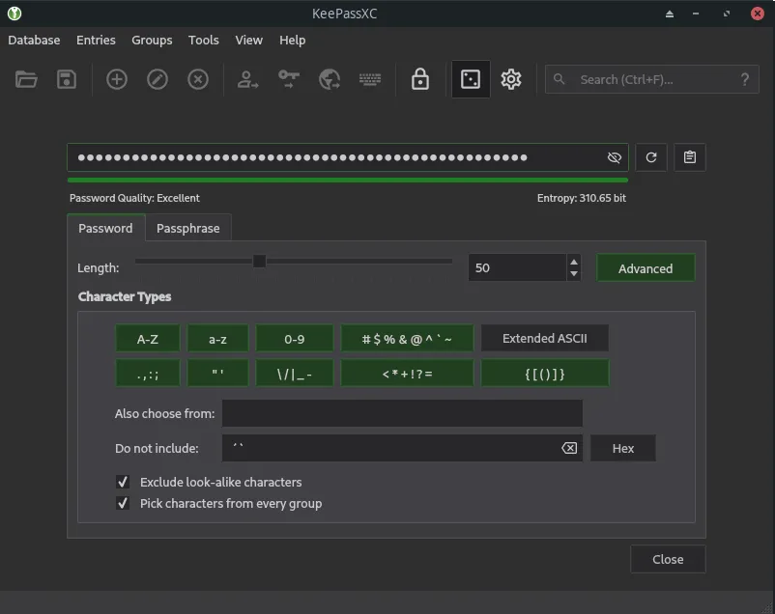Viewport: 775px width, 614px height.
Task: Click the Password Quality: Excellent label
Action: click(134, 198)
